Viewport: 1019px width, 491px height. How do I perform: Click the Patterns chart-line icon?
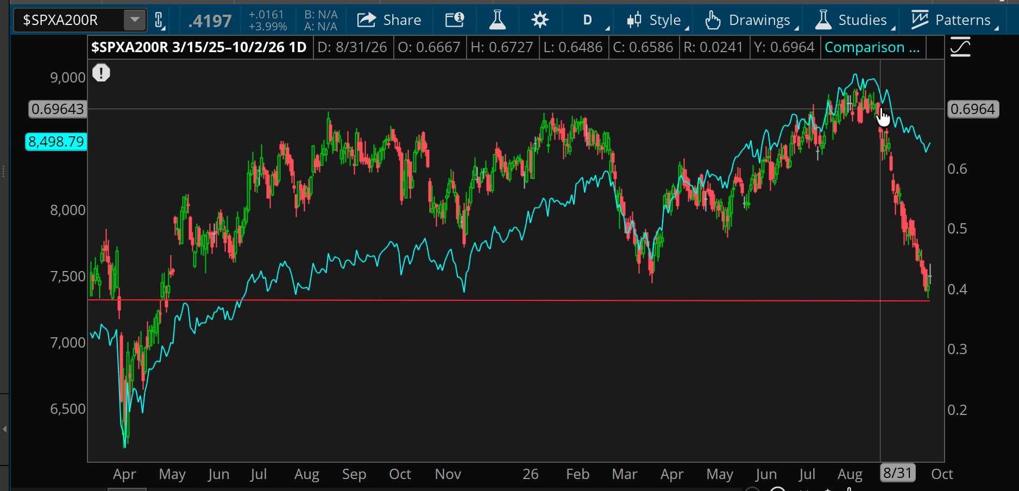pos(920,20)
